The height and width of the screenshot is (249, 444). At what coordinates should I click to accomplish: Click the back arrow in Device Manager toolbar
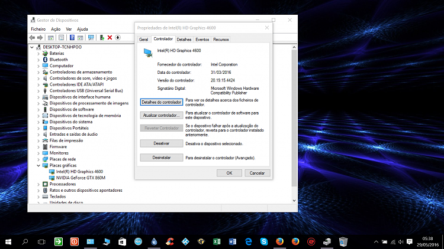click(33, 37)
